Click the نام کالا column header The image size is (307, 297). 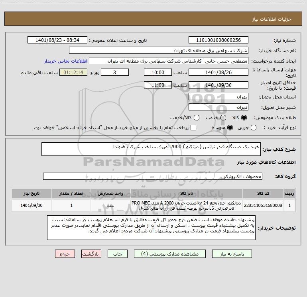pyautogui.click(x=187, y=193)
